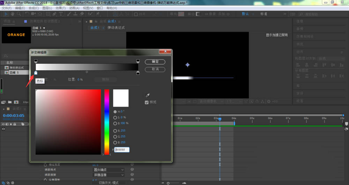Click the 取消 cancel button
Image resolution: width=349 pixels, height=185 pixels.
pyautogui.click(x=155, y=69)
